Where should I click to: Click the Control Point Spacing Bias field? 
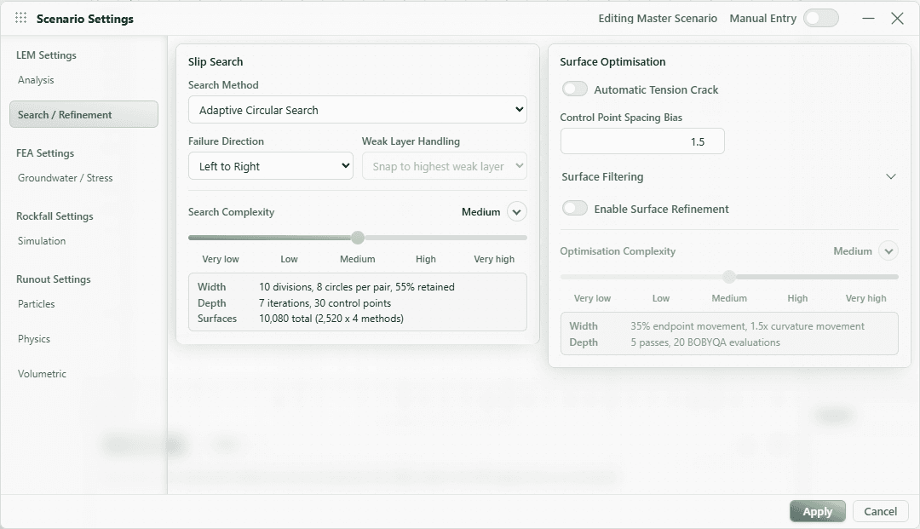click(642, 141)
